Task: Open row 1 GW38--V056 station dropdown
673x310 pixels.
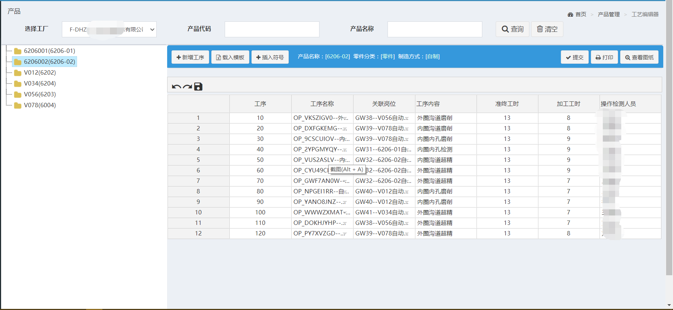Action: (407, 118)
